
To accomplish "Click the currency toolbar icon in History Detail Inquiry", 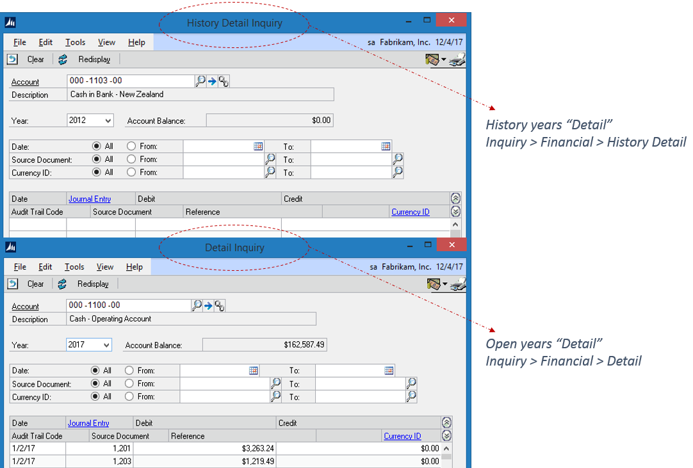I will point(432,59).
